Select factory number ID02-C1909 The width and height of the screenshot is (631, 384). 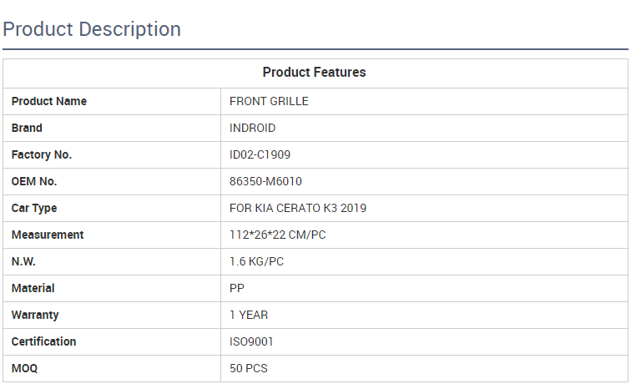coord(260,155)
